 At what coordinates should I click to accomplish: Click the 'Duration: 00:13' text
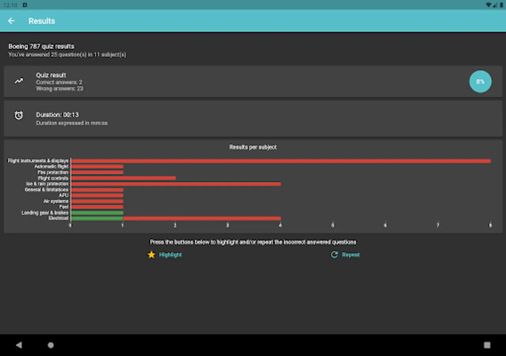[x=57, y=115]
